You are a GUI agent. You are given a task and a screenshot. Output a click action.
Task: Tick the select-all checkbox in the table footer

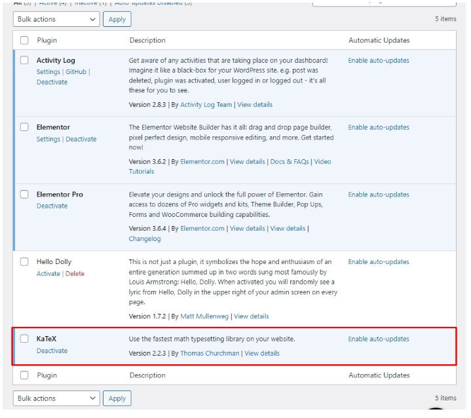pos(24,375)
